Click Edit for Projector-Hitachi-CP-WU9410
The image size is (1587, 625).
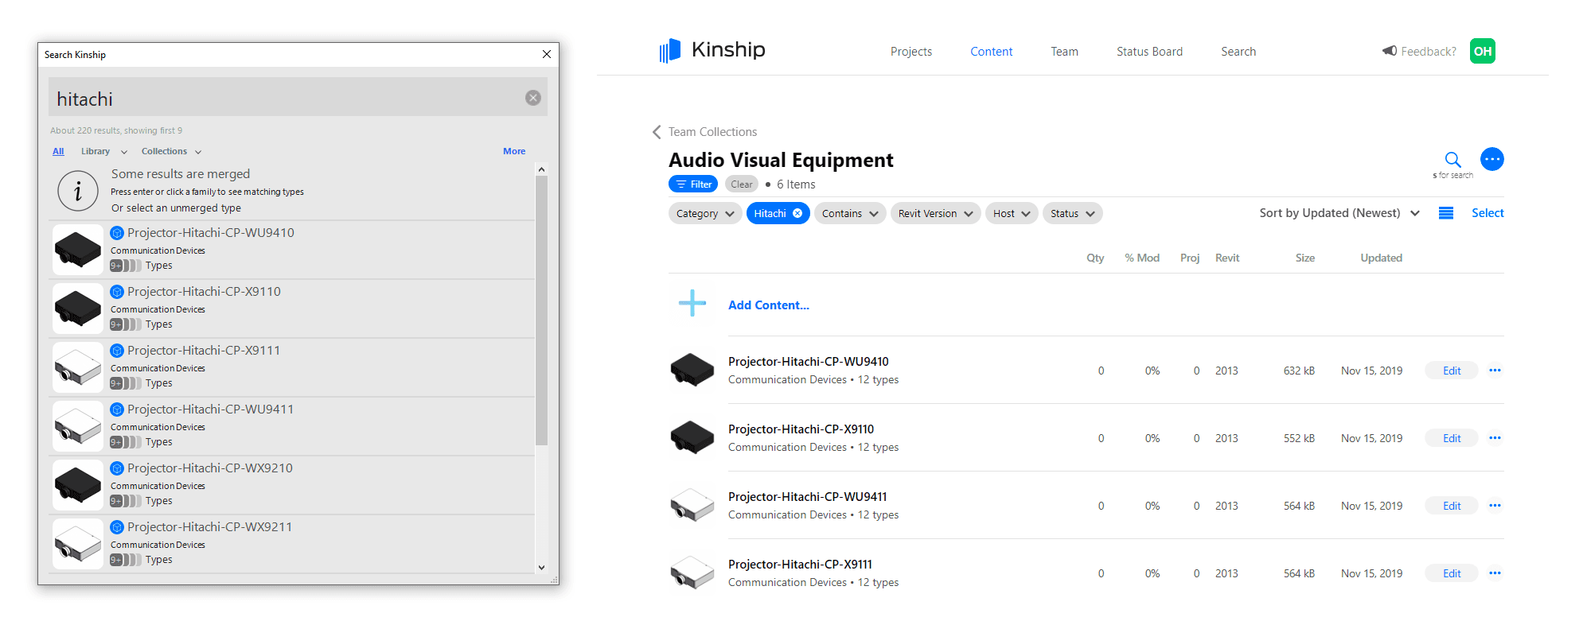(1452, 371)
